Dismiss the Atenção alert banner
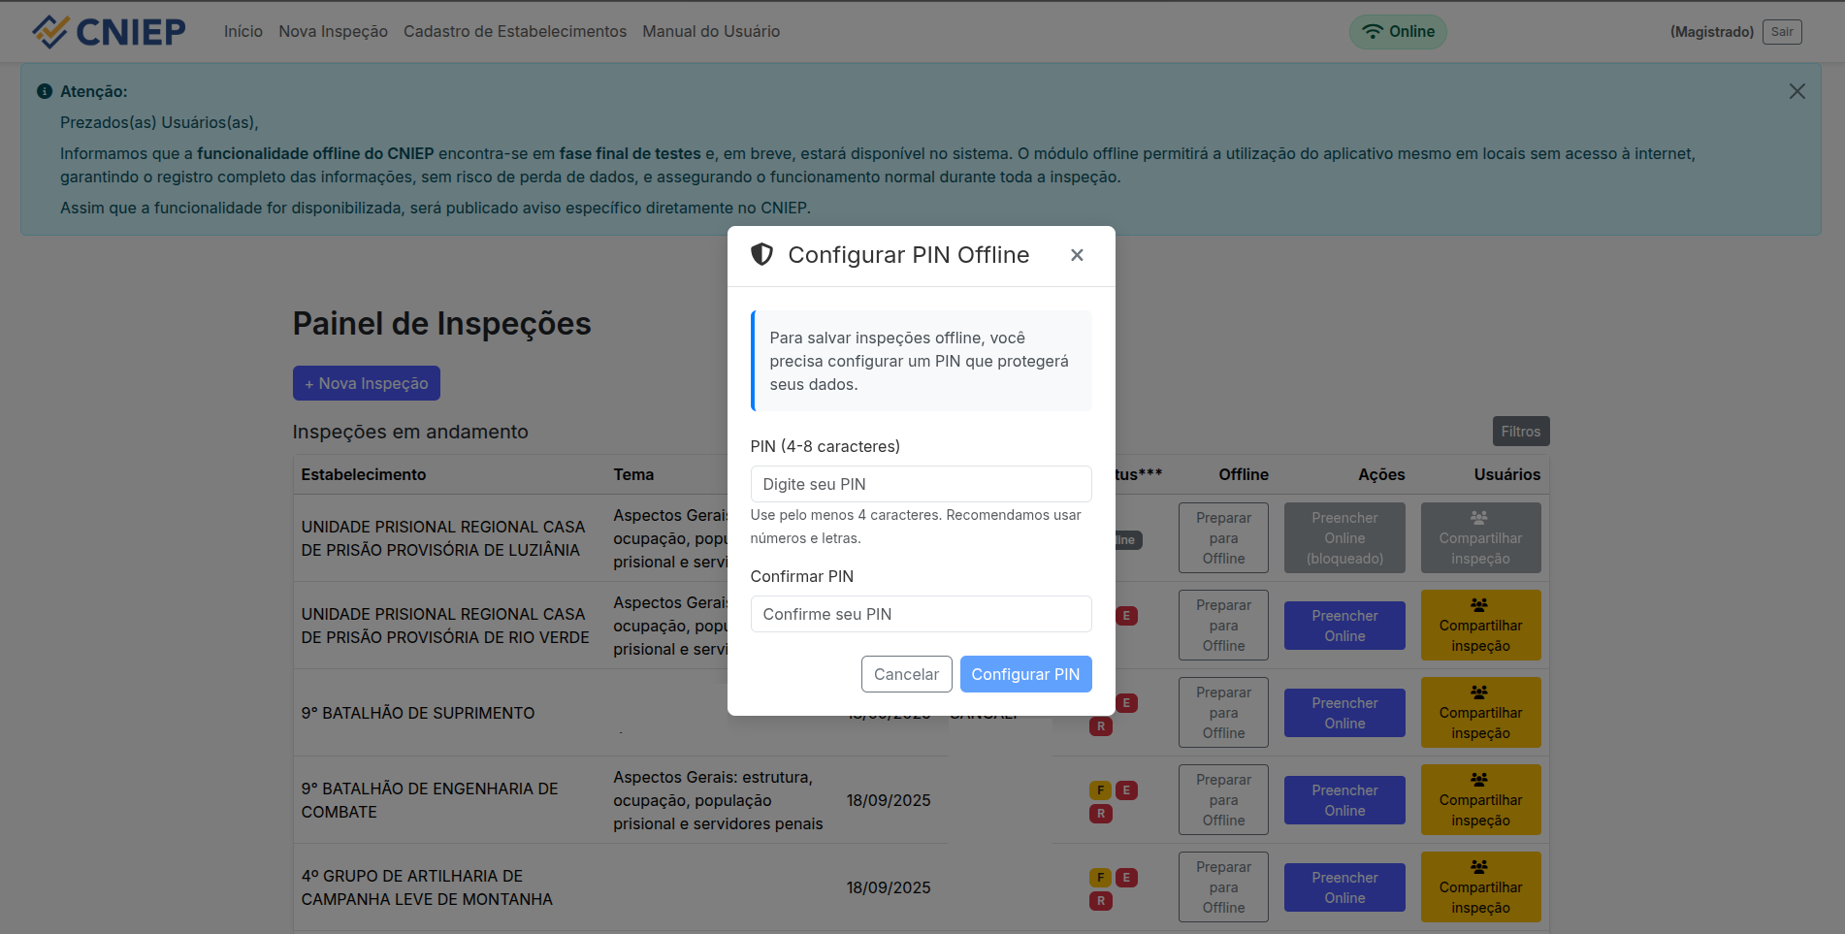The width and height of the screenshot is (1845, 934). coord(1796,91)
